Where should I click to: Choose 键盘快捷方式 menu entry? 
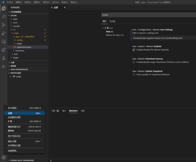(x=24, y=127)
